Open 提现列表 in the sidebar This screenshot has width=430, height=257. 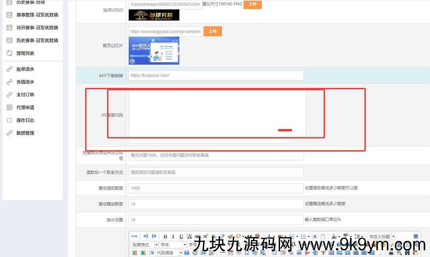(25, 53)
